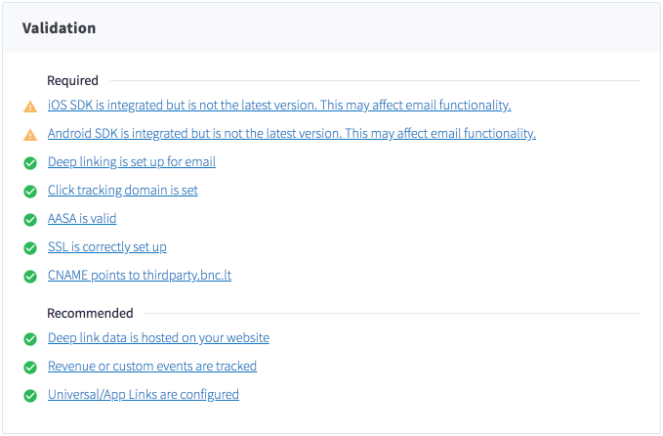Follow 'SSL is correctly set up' link
663x436 pixels.
coord(107,246)
